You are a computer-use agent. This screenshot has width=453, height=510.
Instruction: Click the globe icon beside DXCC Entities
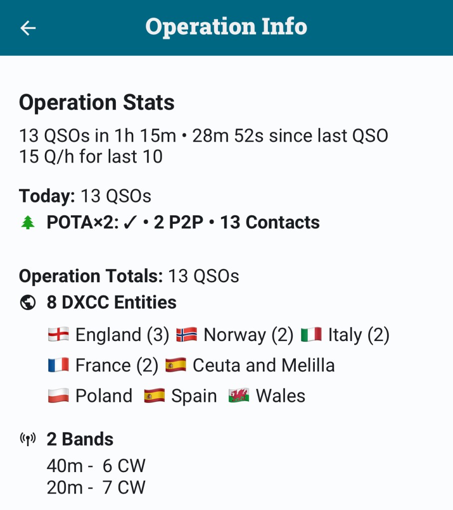[28, 303]
